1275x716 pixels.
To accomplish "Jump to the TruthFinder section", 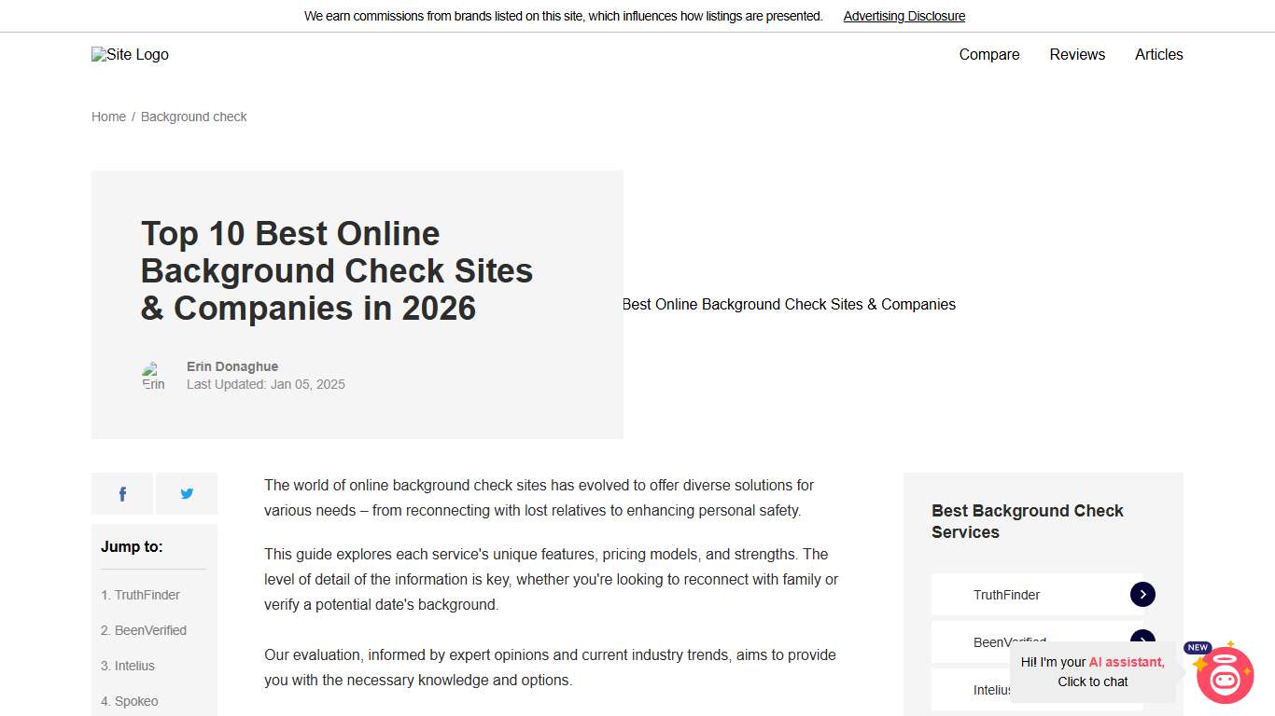I will (x=140, y=595).
